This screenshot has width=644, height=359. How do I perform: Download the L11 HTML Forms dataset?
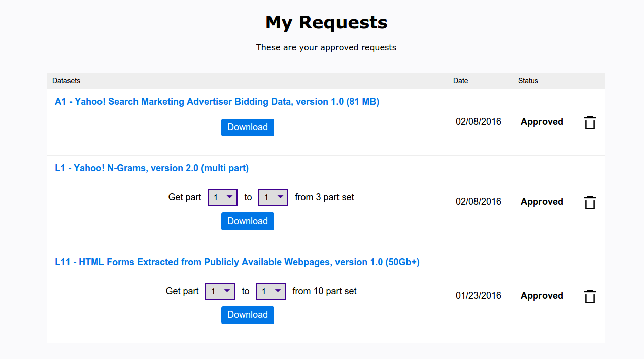point(248,315)
